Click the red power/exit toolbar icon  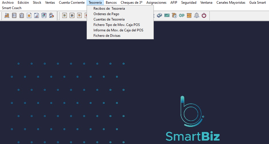pos(204,16)
